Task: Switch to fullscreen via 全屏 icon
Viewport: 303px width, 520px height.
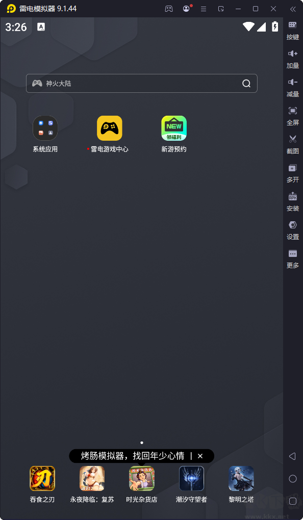Action: 293,116
